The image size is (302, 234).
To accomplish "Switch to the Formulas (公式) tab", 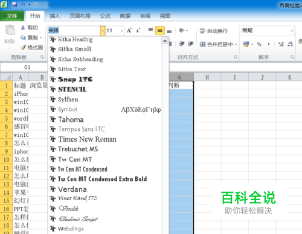I will (105, 16).
